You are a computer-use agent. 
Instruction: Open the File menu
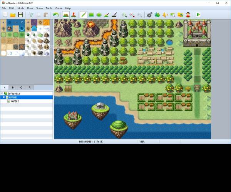pos(4,8)
